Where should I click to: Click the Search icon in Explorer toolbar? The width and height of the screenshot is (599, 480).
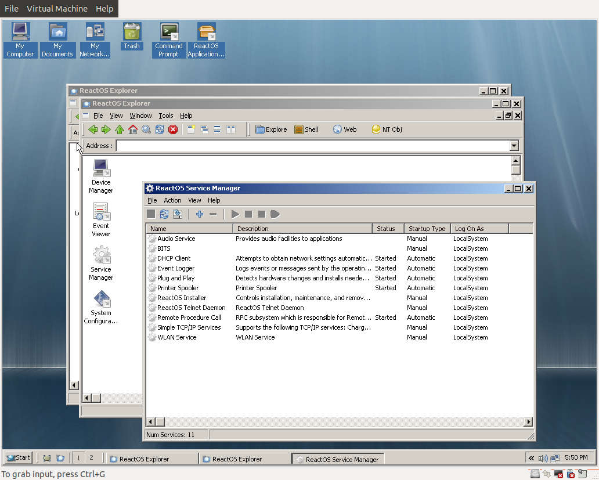pyautogui.click(x=146, y=129)
